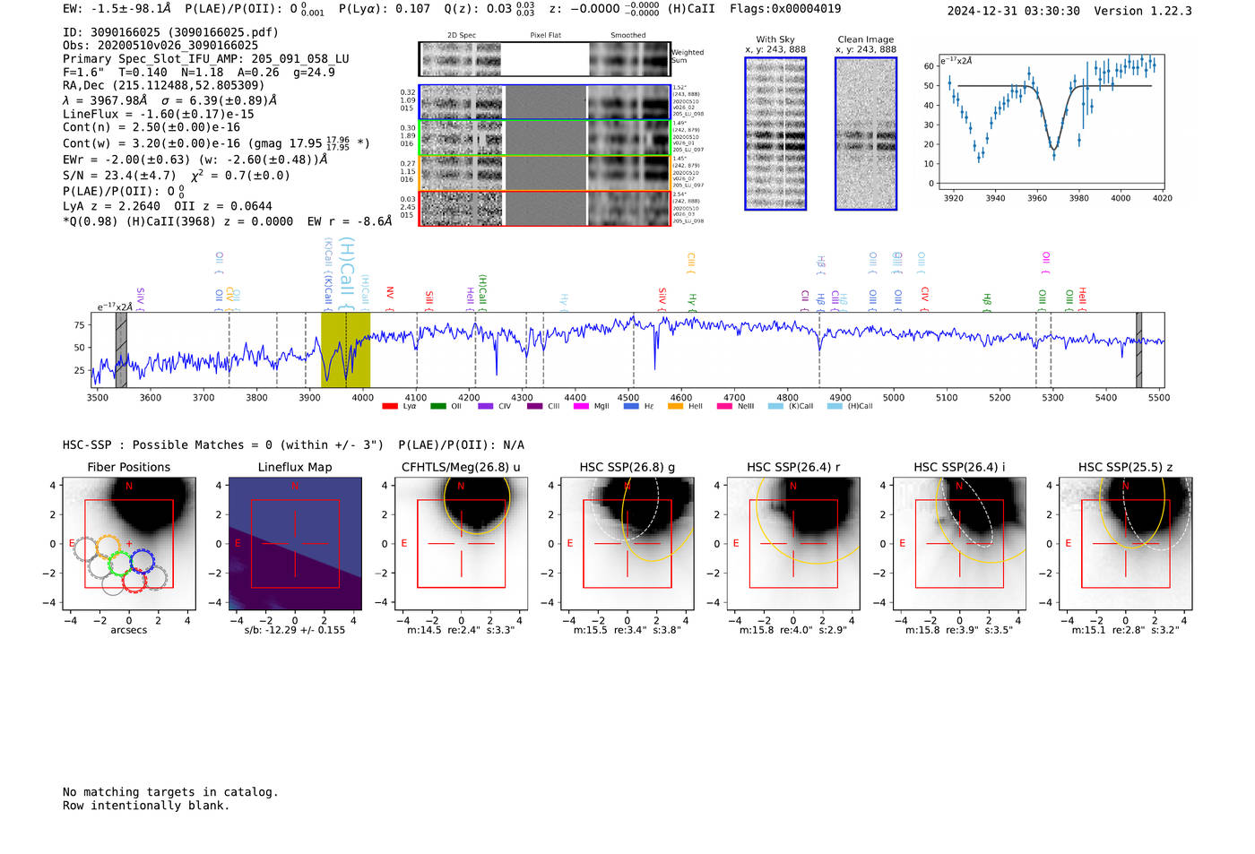
Task: Click the timestamp 2024-12-31 03:30:30
Action: [1014, 12]
